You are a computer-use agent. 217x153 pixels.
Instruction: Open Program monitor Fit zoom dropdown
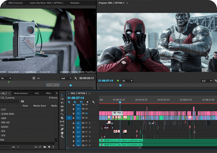[127, 81]
